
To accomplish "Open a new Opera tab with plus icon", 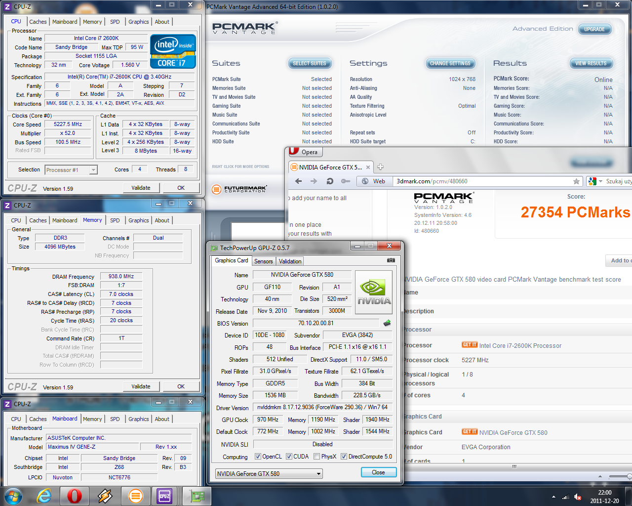I will coord(381,167).
